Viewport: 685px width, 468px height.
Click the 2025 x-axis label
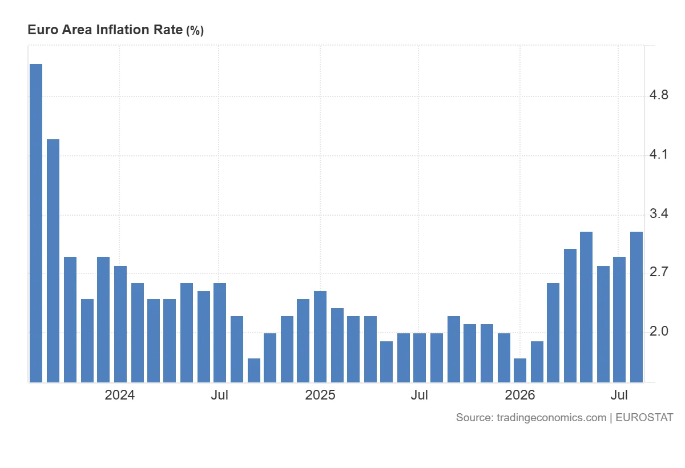click(320, 395)
